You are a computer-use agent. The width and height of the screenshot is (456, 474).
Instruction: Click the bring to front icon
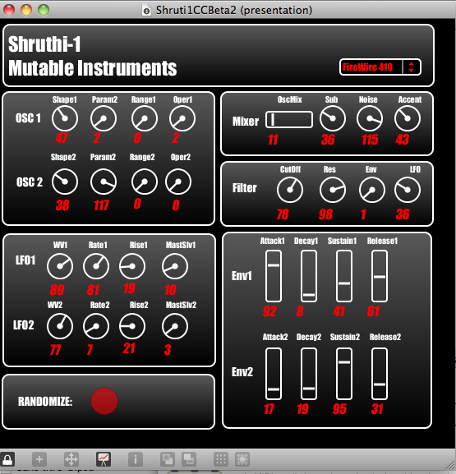[x=168, y=459]
